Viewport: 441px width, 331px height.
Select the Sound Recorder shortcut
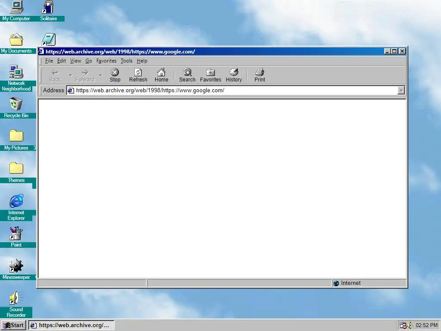pos(16,304)
